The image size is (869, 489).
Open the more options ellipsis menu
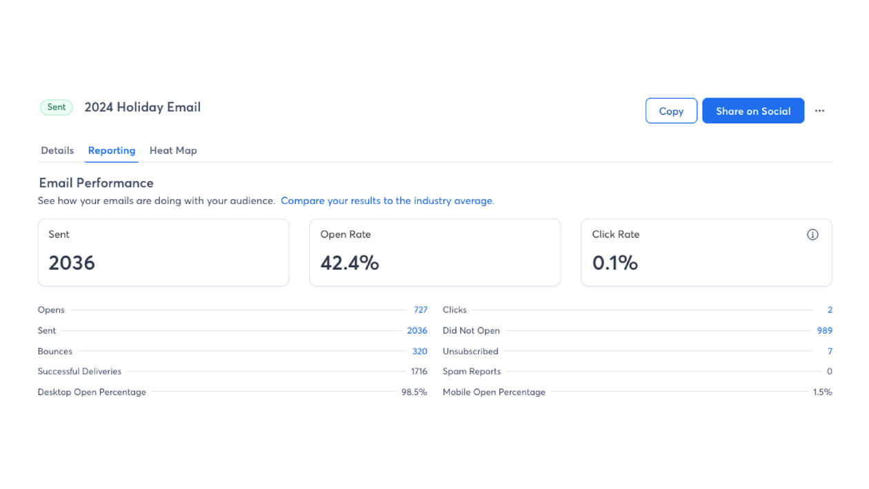[x=819, y=110]
